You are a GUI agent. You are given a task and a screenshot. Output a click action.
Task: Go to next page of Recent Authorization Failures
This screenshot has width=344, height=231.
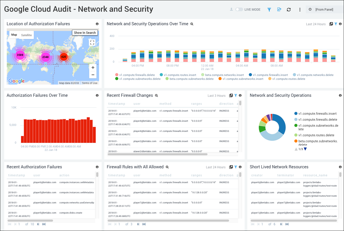(38, 224)
